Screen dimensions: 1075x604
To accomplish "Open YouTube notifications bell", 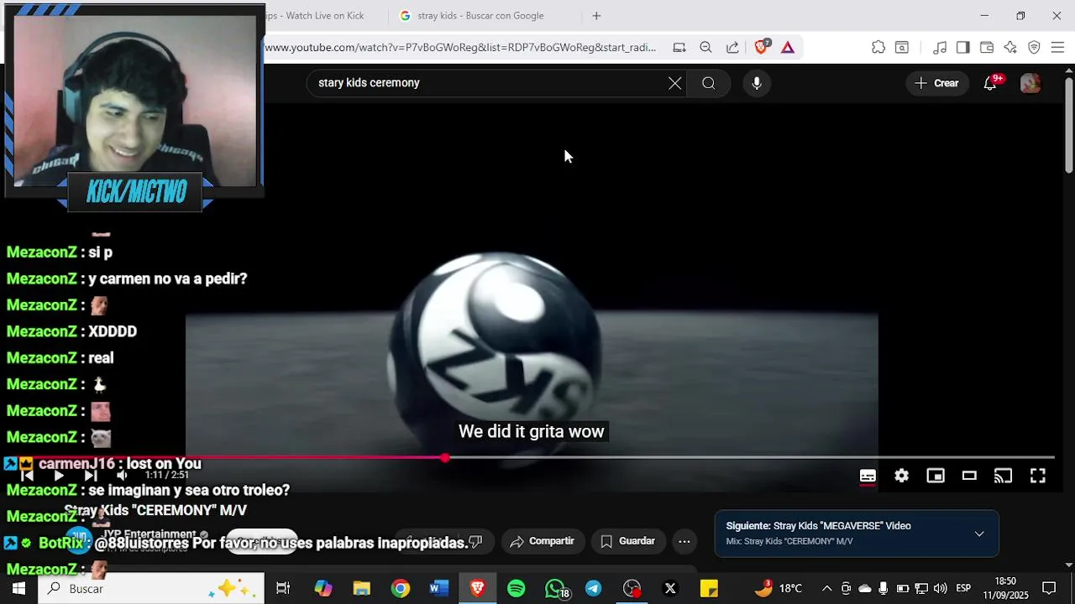I will (x=991, y=83).
